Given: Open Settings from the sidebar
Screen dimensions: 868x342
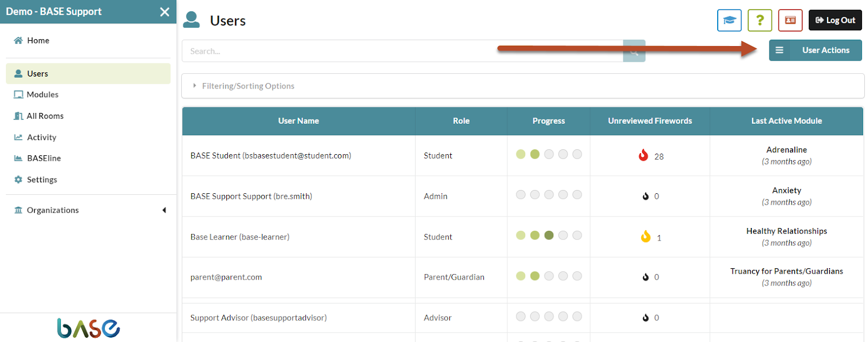Looking at the screenshot, I should click(42, 180).
